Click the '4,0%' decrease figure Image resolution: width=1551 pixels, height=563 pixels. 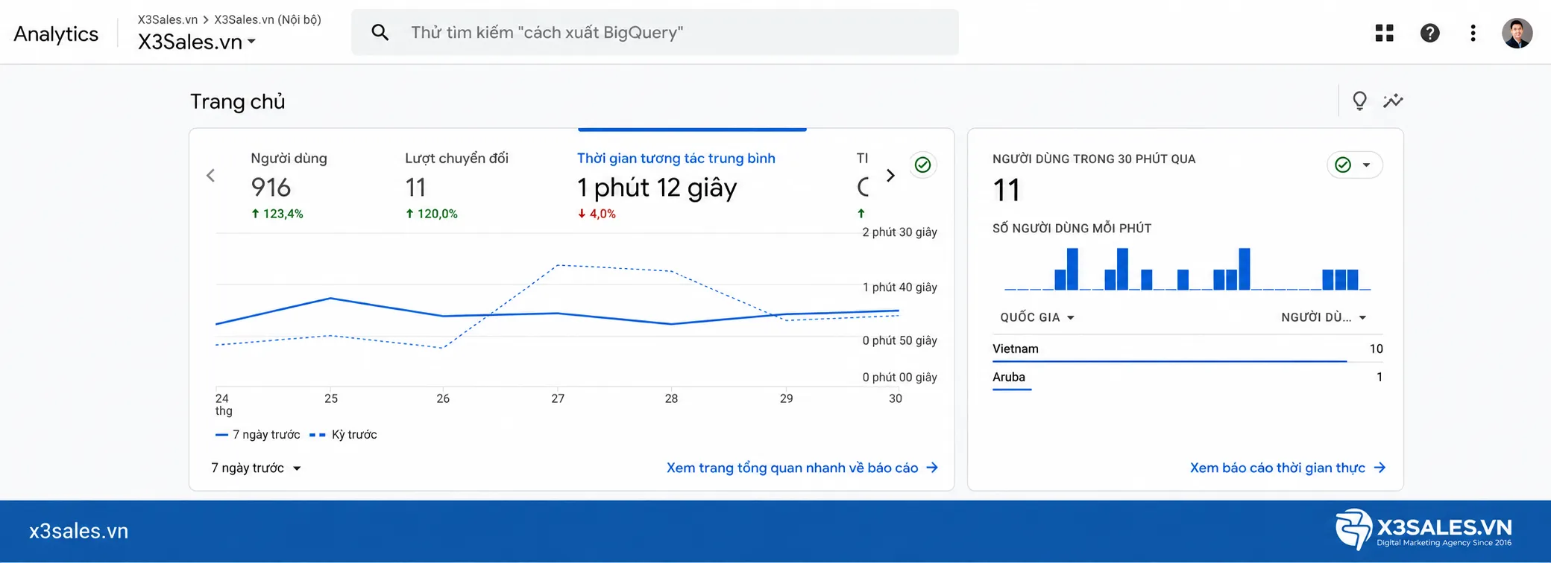597,214
